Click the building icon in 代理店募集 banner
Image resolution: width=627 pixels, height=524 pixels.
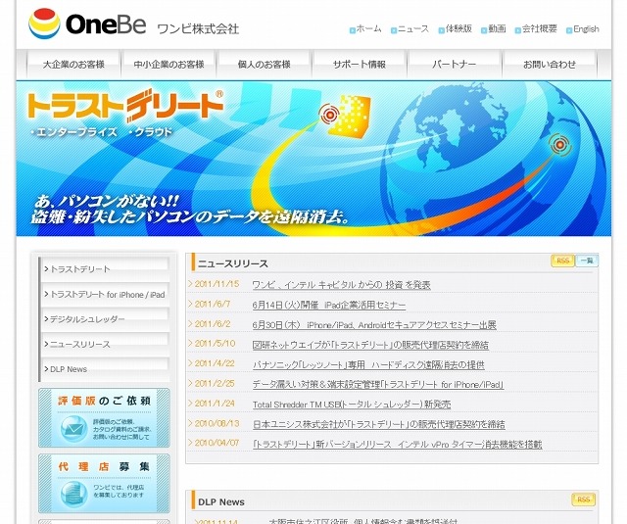74,494
